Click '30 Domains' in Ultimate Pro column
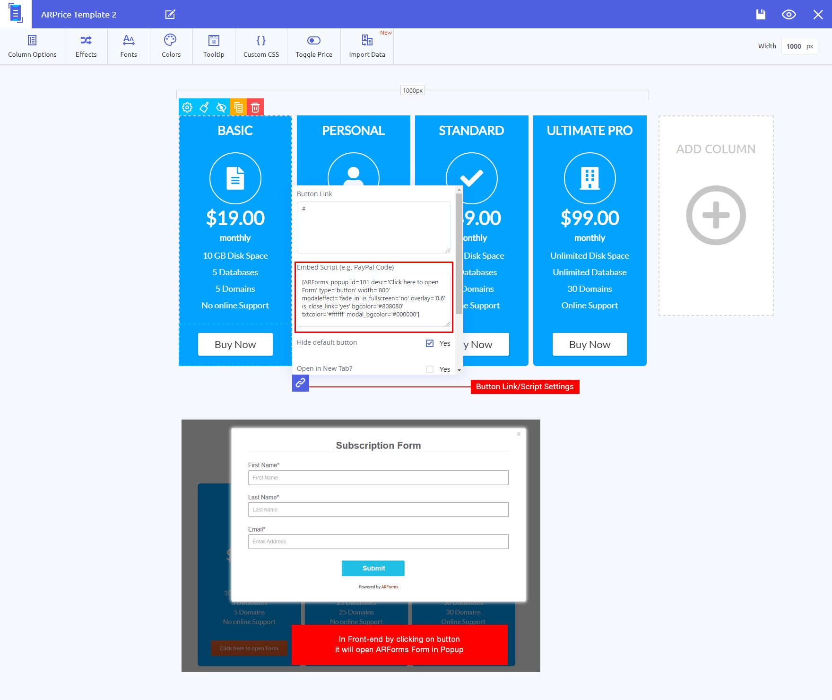Screen dimensions: 832x700 590,289
